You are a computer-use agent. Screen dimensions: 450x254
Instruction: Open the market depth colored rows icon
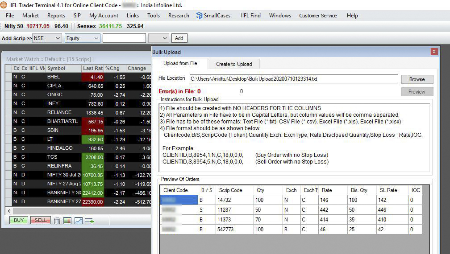pos(67,220)
